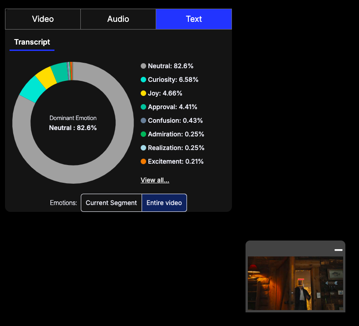
Task: Click the cabin scene video thumbnail
Action: tap(295, 283)
